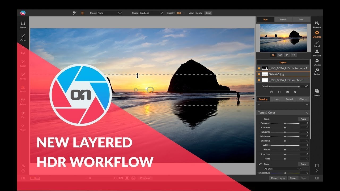This screenshot has height=191, width=340.
Task: Open the Develop module in right sidebar
Action: 317,34
